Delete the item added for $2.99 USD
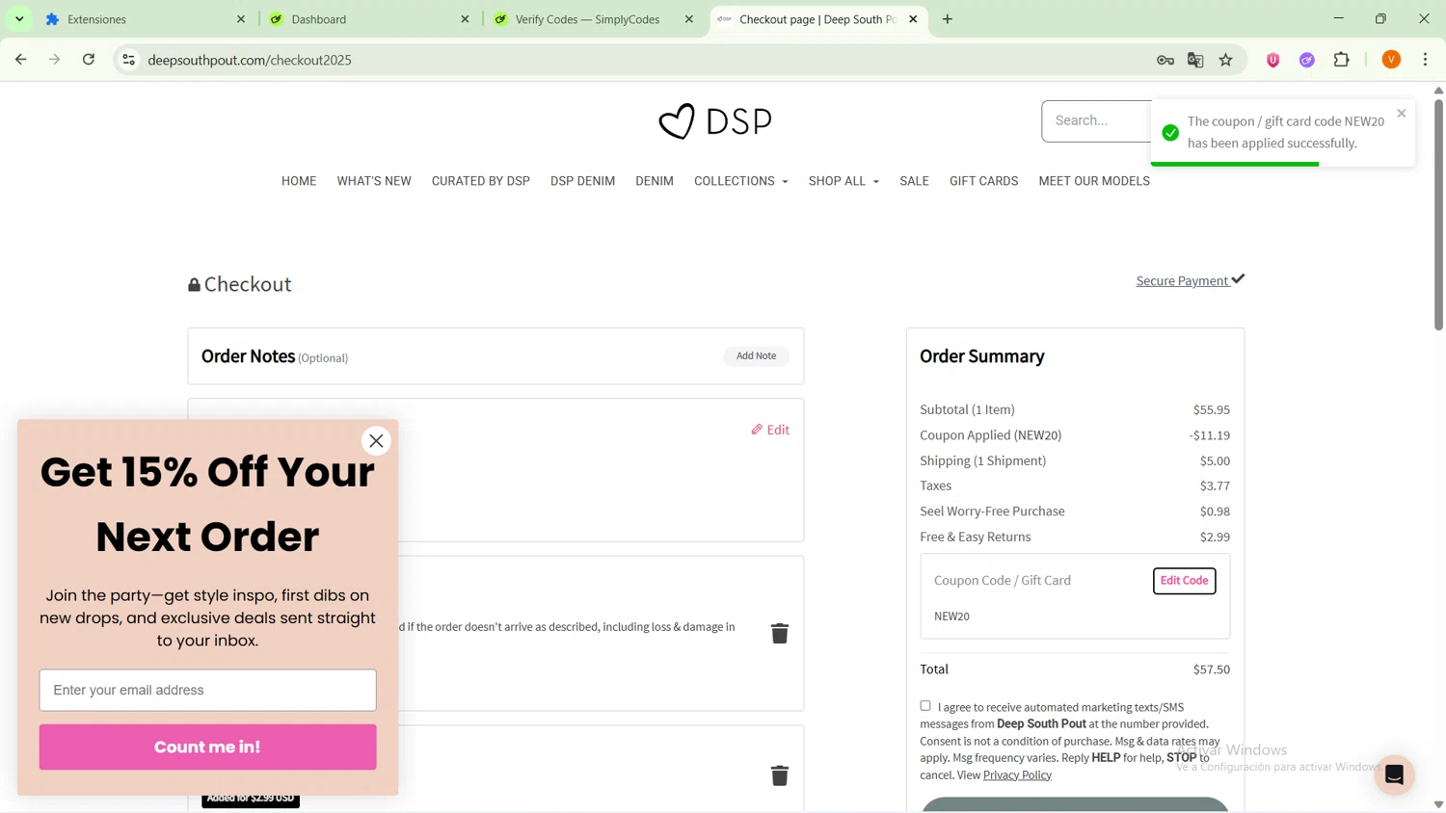 (x=780, y=775)
